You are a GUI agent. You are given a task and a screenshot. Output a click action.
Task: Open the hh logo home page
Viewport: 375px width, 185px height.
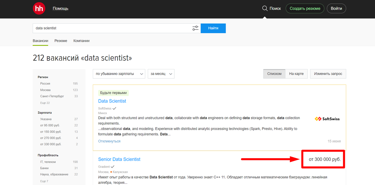pyautogui.click(x=39, y=8)
